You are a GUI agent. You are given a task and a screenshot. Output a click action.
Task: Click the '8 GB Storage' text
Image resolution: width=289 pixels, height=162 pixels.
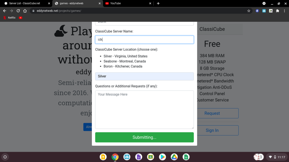point(212,68)
